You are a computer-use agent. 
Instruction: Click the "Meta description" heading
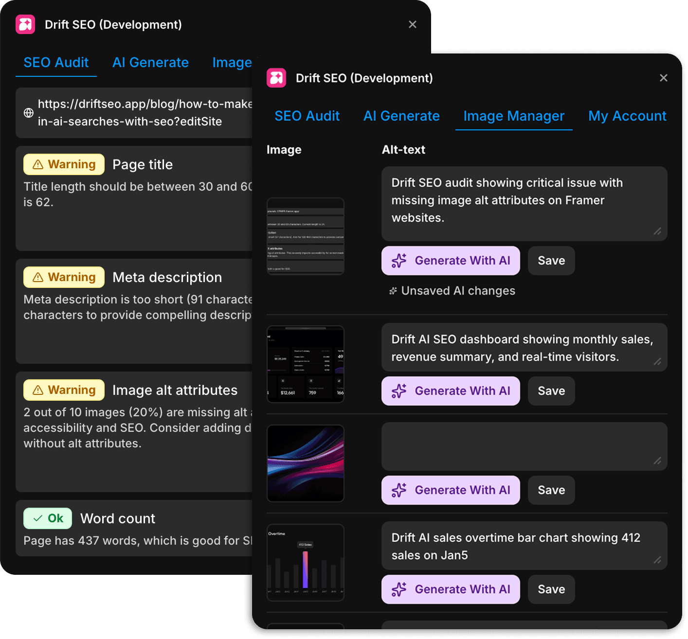[x=167, y=277]
